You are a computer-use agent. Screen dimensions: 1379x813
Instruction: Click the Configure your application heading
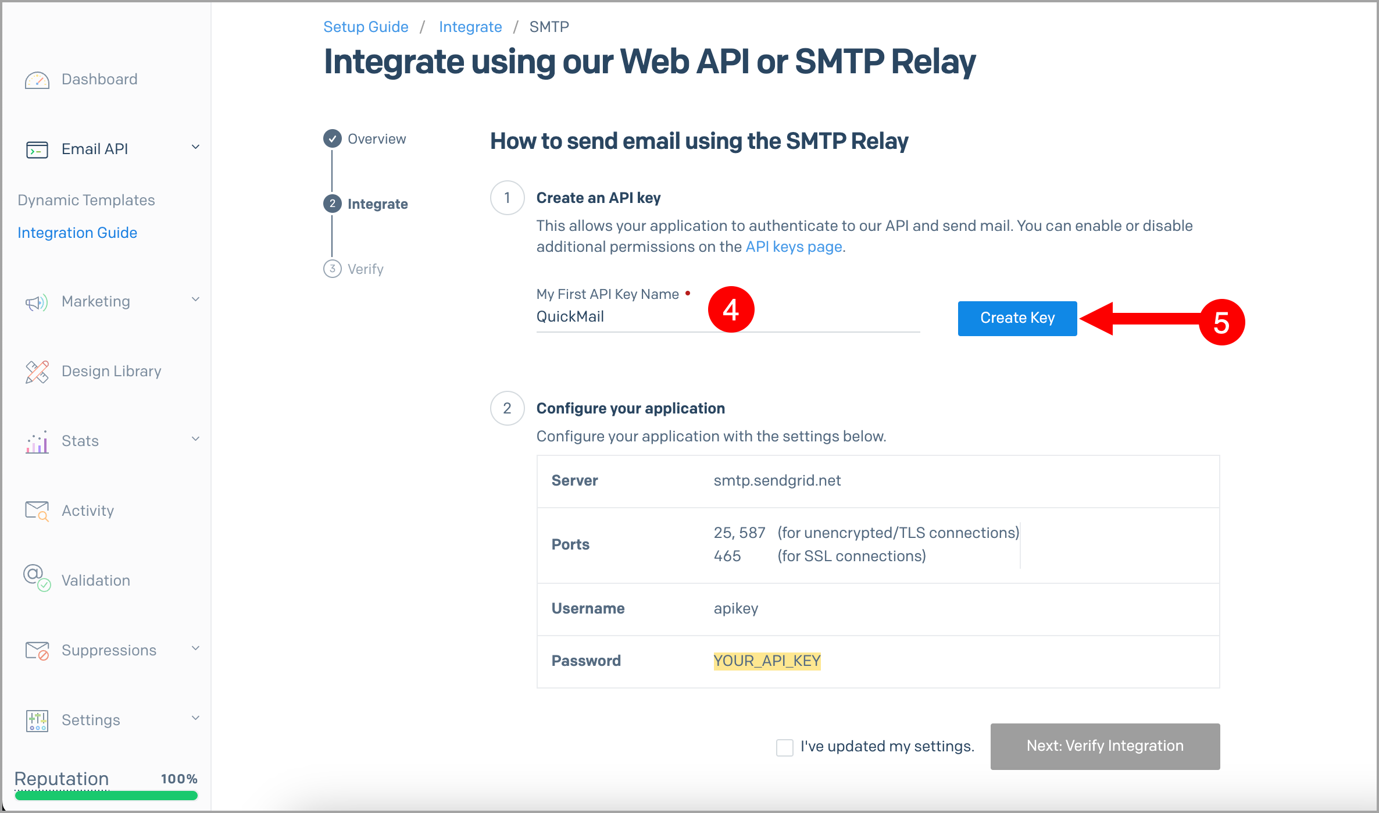[x=631, y=408]
